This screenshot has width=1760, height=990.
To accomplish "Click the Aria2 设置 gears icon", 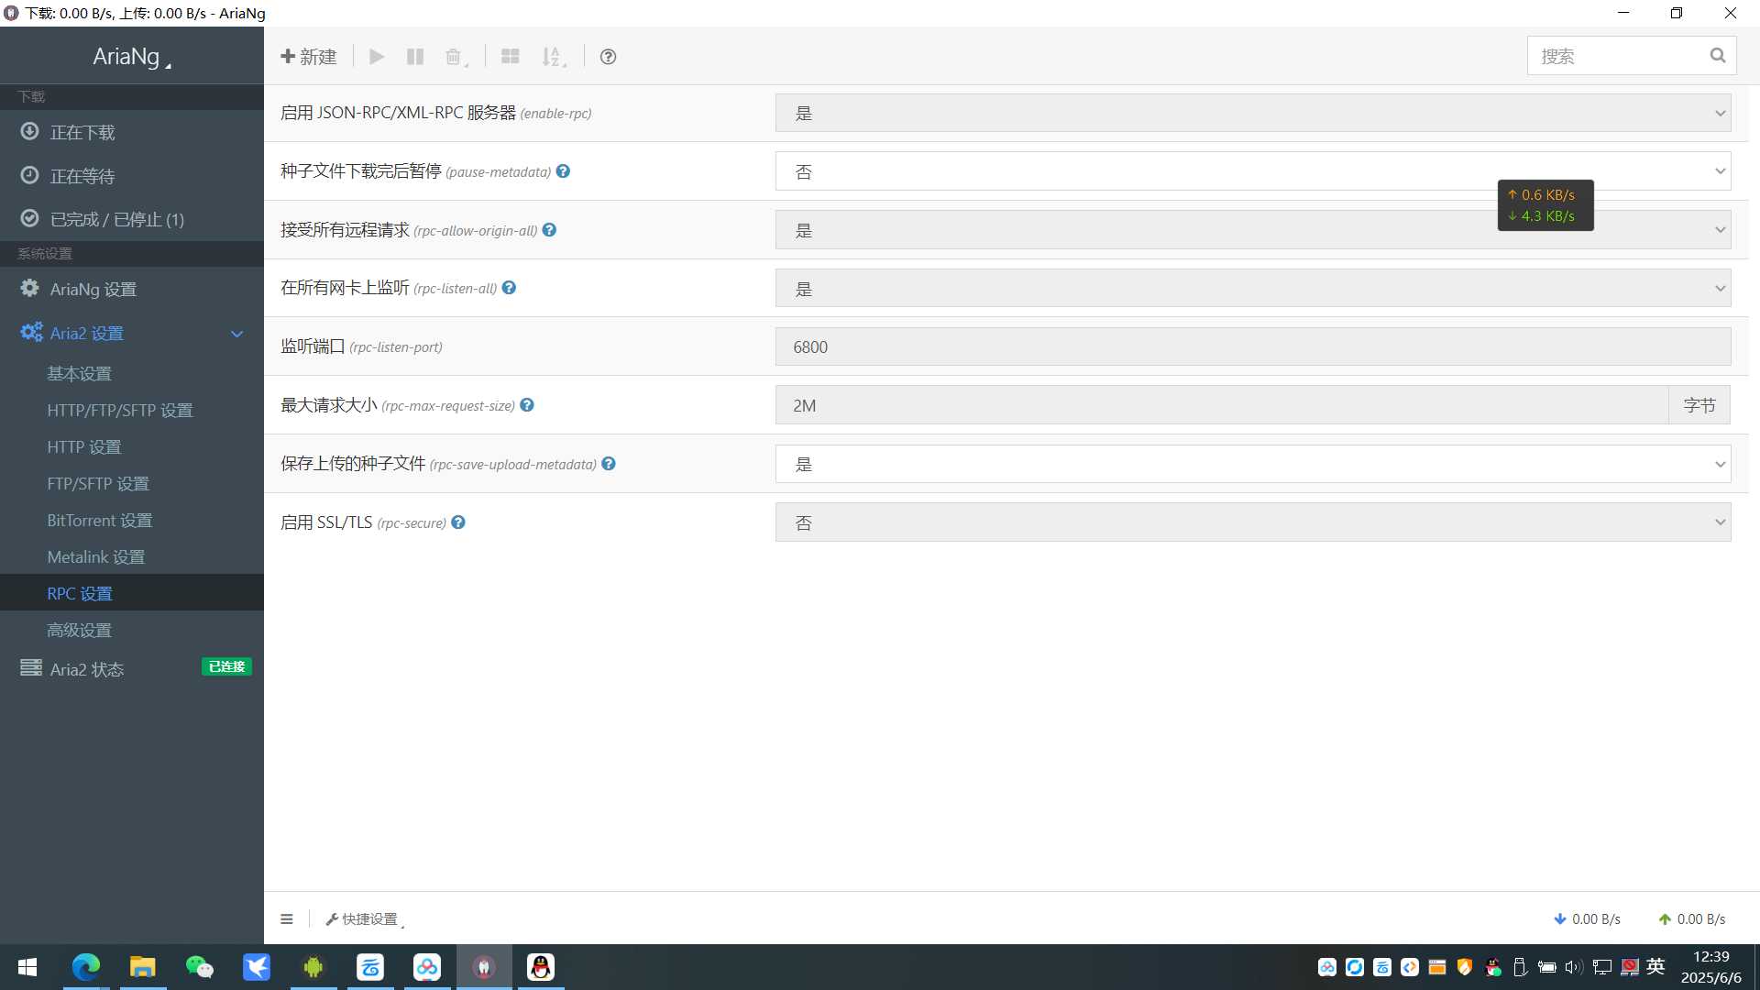I will (x=32, y=332).
